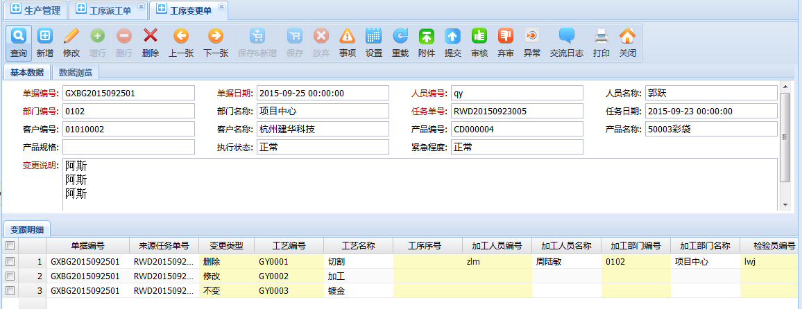Tick the checkbox for row 1
This screenshot has height=309, width=802.
pos(10,262)
